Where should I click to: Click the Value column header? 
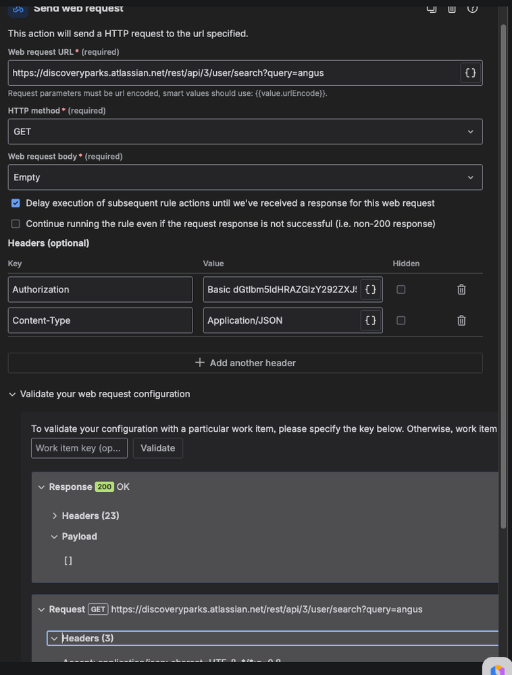click(213, 264)
